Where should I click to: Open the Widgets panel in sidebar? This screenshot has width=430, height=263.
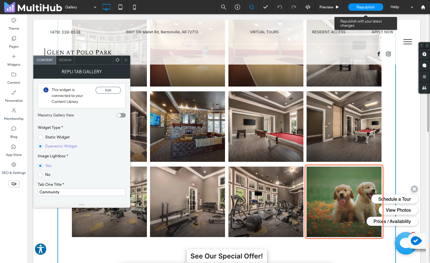pyautogui.click(x=14, y=60)
